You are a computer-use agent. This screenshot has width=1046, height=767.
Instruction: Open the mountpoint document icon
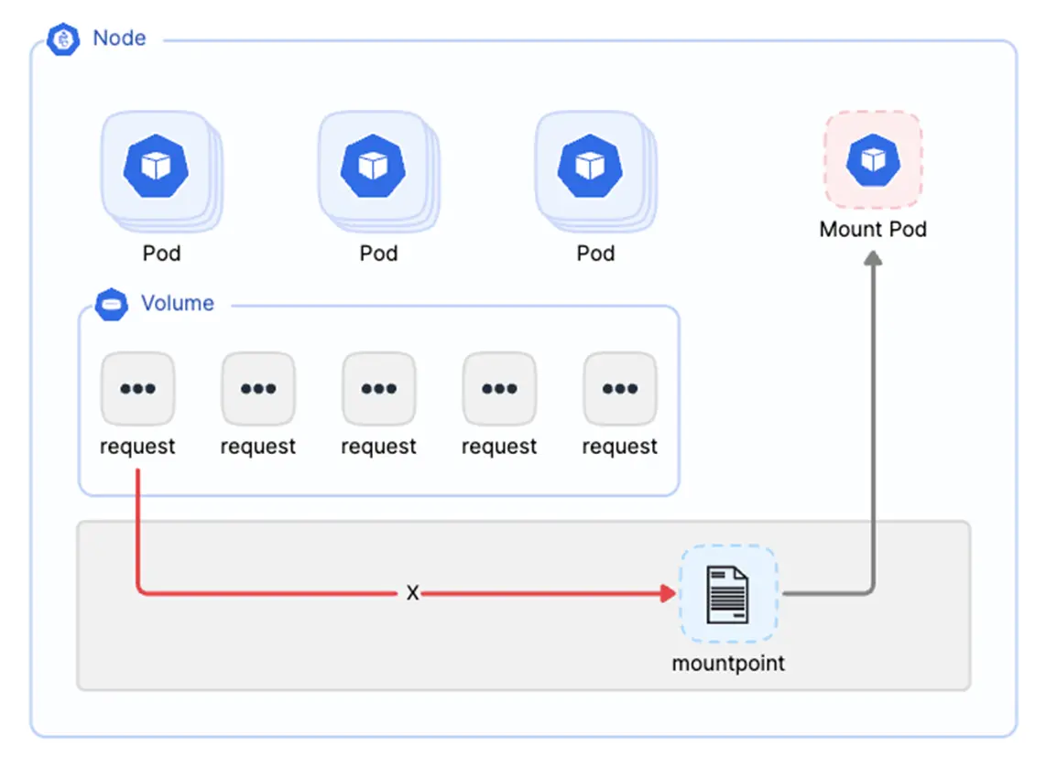728,594
